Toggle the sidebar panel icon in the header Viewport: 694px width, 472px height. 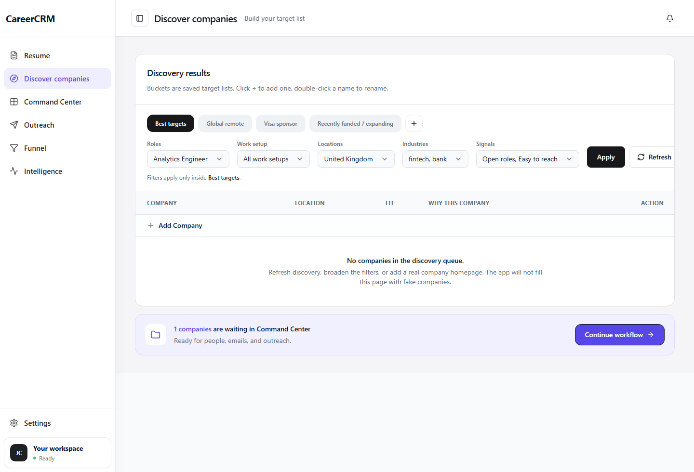[140, 18]
